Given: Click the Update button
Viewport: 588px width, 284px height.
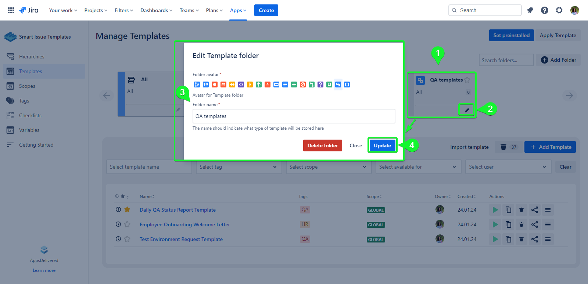Looking at the screenshot, I should [x=382, y=145].
